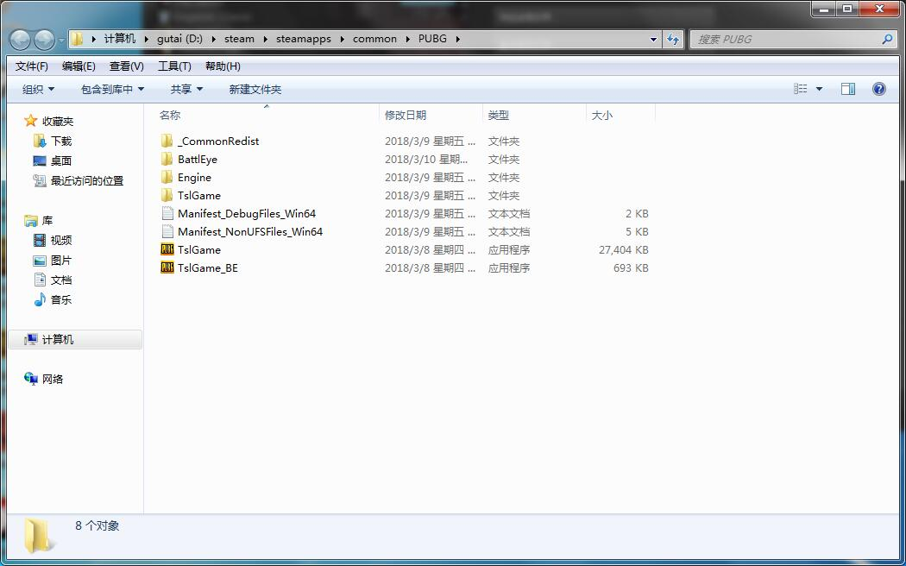The image size is (906, 566).
Task: Click steamapps in the address bar path
Action: [x=304, y=39]
